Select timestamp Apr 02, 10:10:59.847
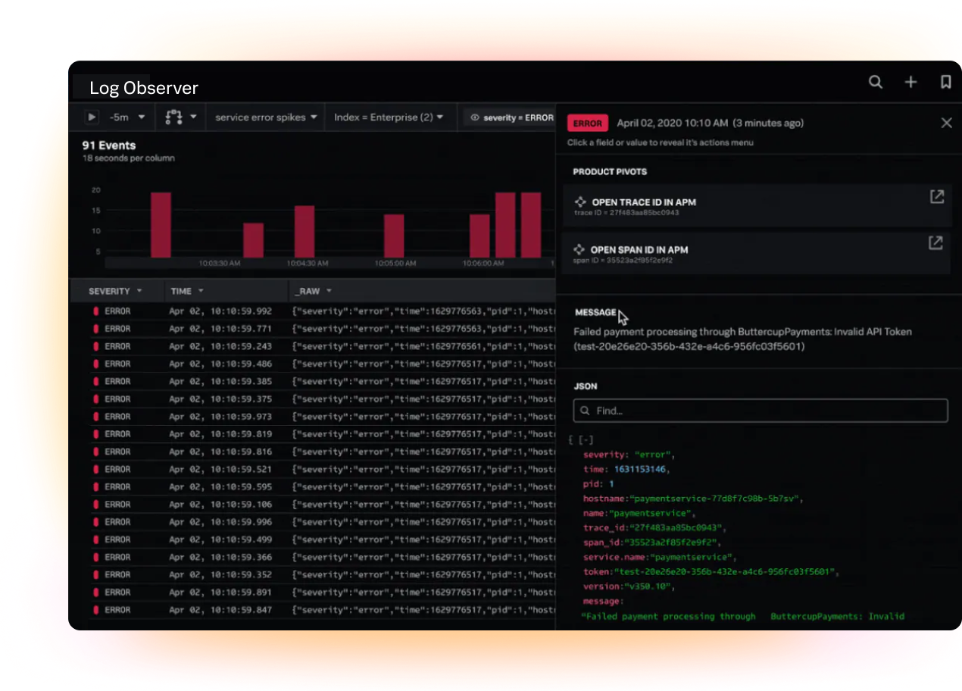The height and width of the screenshot is (691, 962). point(220,610)
